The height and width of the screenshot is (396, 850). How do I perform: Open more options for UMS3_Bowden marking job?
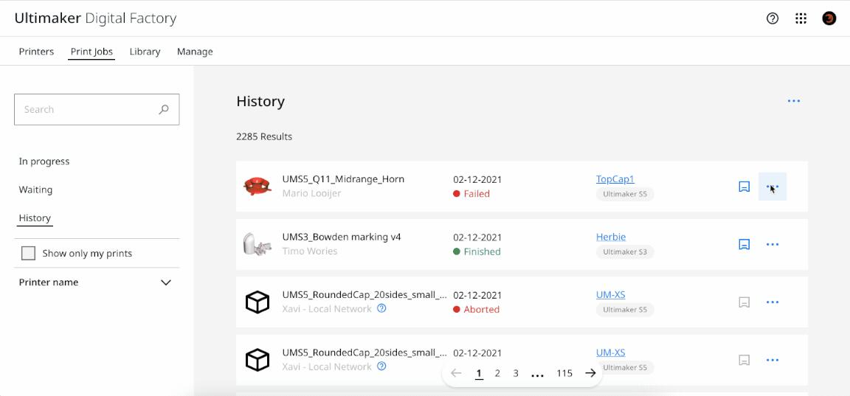pyautogui.click(x=773, y=244)
